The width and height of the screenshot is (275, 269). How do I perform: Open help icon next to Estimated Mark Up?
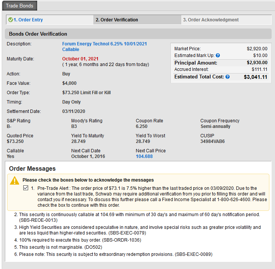click(x=218, y=56)
